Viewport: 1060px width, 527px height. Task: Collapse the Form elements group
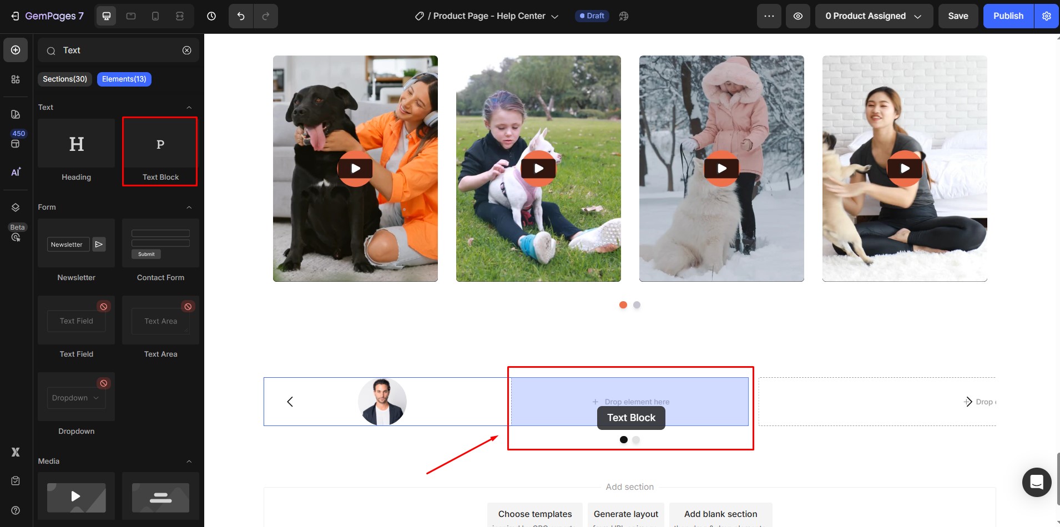(189, 207)
